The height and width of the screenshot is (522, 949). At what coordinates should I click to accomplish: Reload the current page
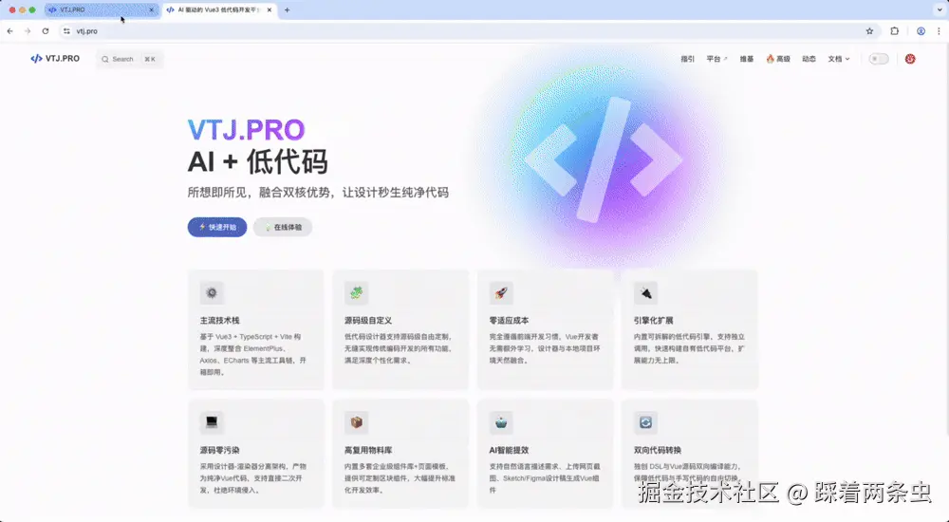tap(46, 31)
